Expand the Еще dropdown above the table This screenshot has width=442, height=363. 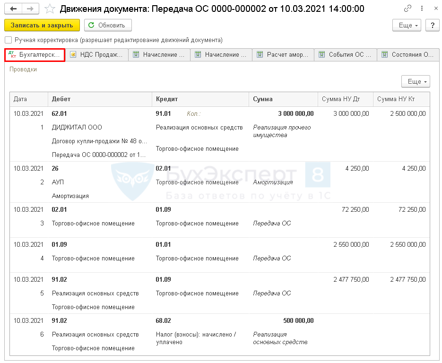coord(416,82)
